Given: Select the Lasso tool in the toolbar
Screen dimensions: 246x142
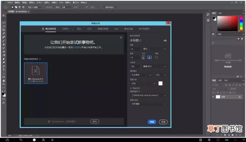Looking at the screenshot, I should (x=3, y=23).
